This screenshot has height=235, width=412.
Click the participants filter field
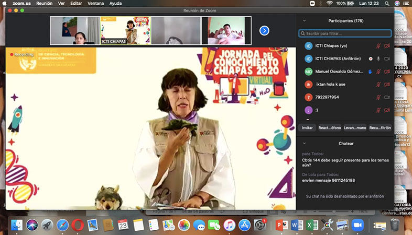click(x=345, y=33)
